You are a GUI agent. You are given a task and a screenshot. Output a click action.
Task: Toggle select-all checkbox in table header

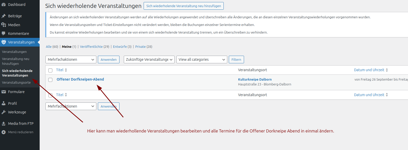pyautogui.click(x=50, y=70)
